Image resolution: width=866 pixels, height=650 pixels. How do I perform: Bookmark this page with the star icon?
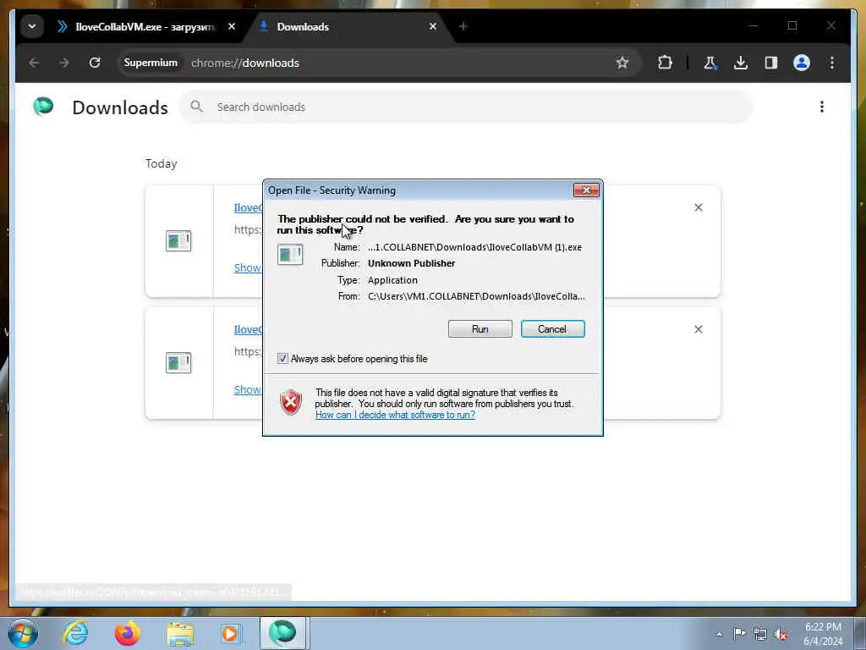pos(622,63)
